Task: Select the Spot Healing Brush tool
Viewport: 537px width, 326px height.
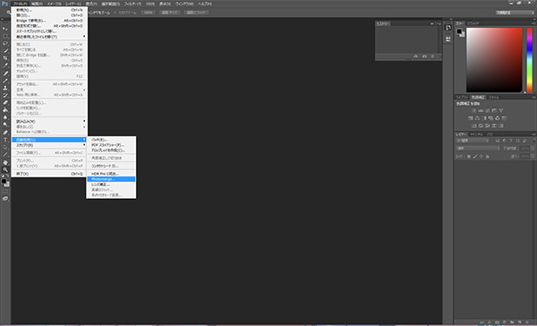Action: tap(5, 73)
